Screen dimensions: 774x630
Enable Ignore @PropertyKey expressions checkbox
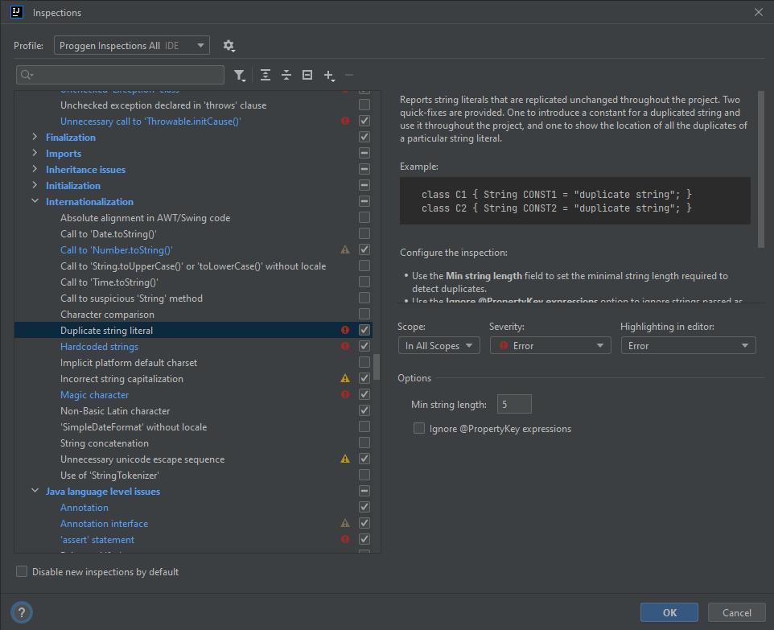[x=419, y=429]
